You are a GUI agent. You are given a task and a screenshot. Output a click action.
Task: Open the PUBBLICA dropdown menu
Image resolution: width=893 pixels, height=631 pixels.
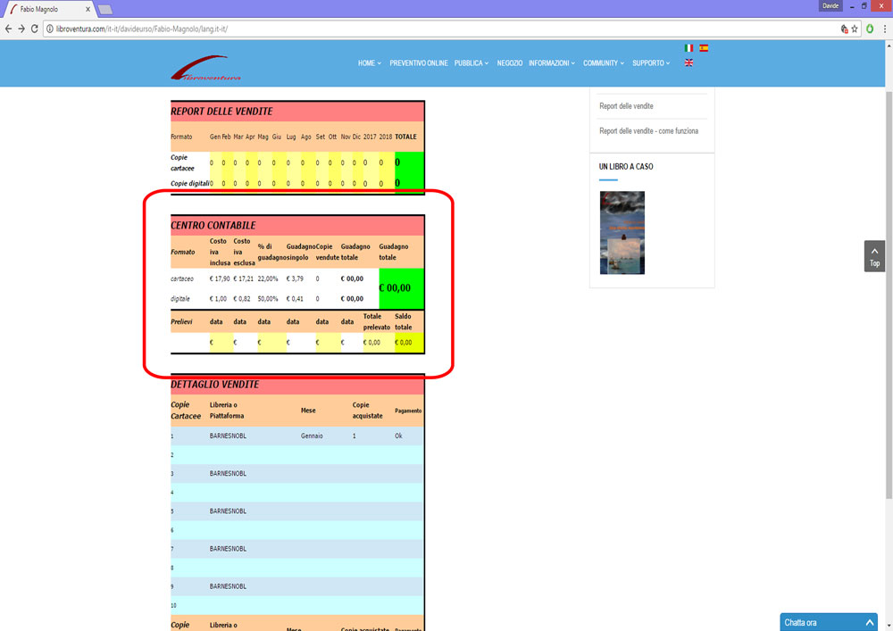471,63
